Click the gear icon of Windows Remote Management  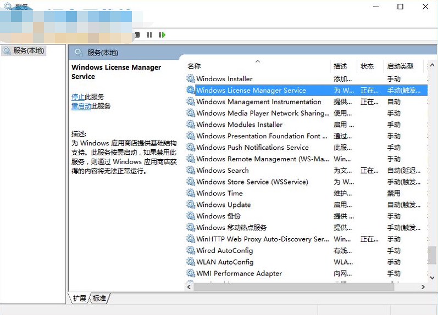pyautogui.click(x=191, y=159)
